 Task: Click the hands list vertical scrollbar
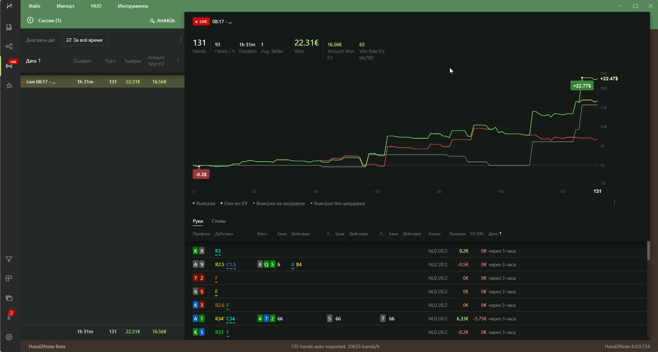(x=648, y=251)
